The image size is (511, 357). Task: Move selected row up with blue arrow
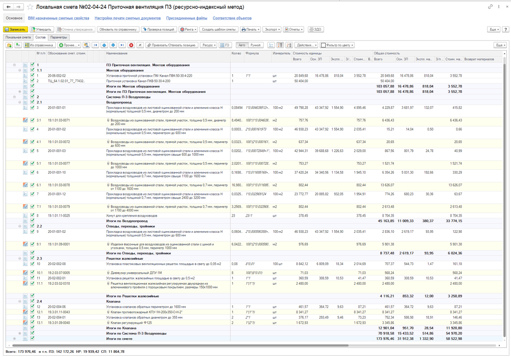pyautogui.click(x=104, y=45)
